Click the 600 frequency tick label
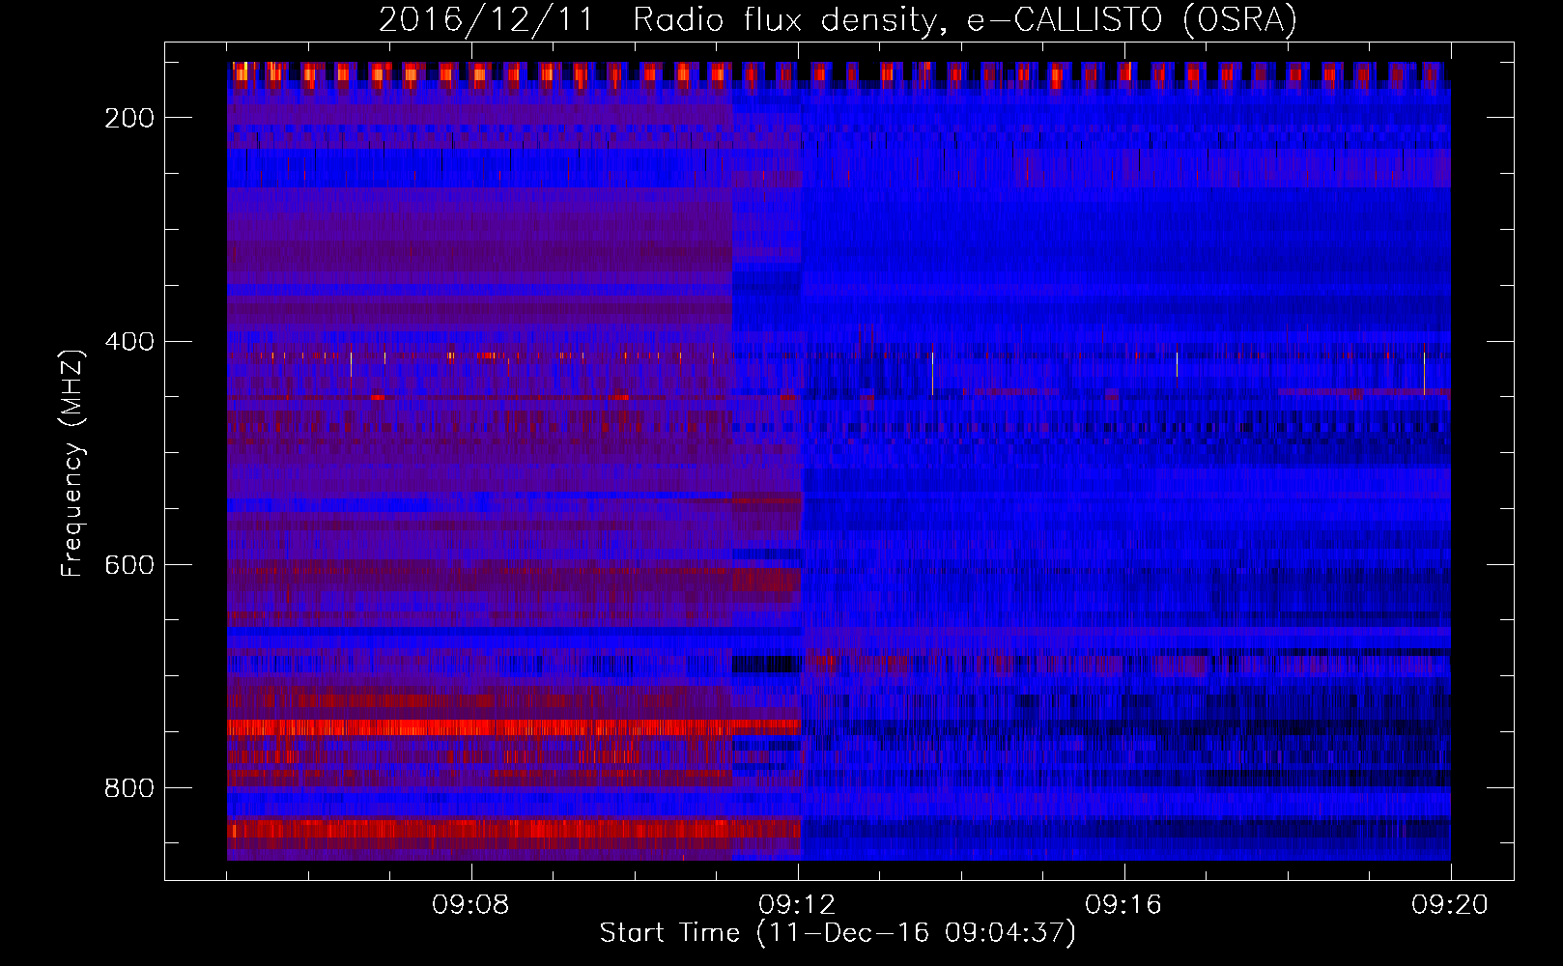The height and width of the screenshot is (966, 1563). tap(129, 565)
